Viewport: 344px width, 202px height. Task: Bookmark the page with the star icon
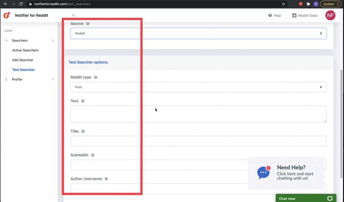point(284,4)
